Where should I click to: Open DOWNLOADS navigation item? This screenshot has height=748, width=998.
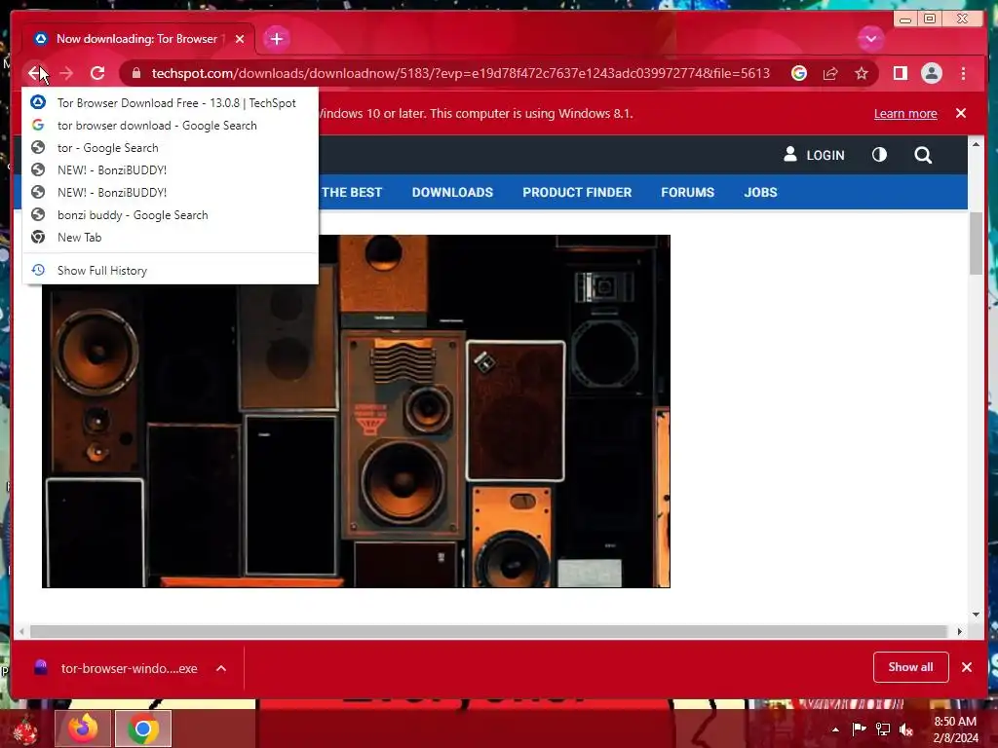coord(452,192)
